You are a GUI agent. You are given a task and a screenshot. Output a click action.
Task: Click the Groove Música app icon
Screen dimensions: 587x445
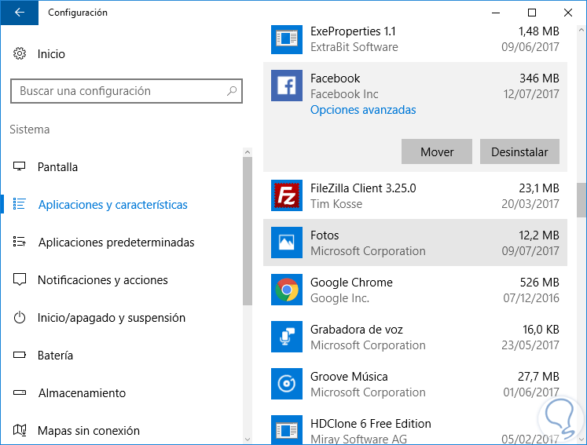tap(286, 384)
